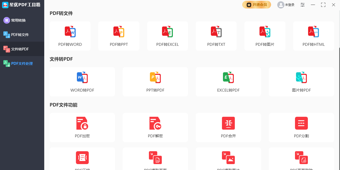This screenshot has height=170, width=340.
Task: 点击 开通会员 按钮
Action: tap(256, 5)
